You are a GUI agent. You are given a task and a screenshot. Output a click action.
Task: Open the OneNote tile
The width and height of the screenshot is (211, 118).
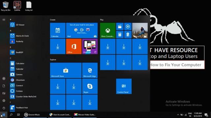(90, 47)
